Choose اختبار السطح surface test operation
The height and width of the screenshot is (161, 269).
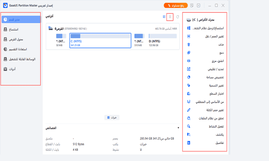[x=205, y=94]
